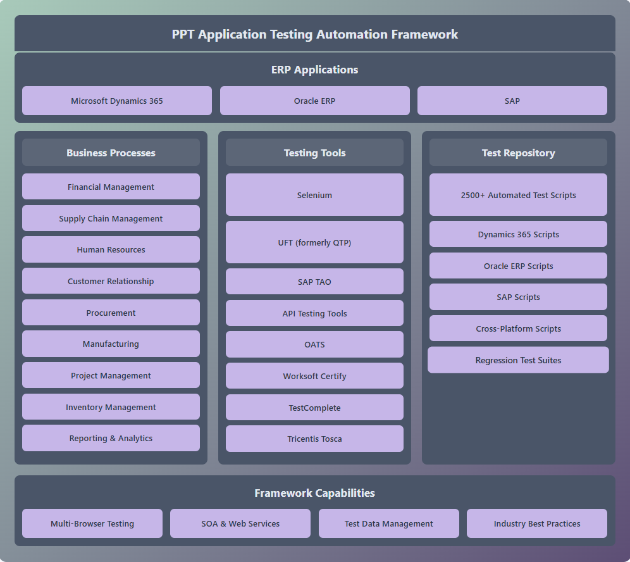Click the Framework Capabilities heading
The height and width of the screenshot is (562, 630).
314,493
